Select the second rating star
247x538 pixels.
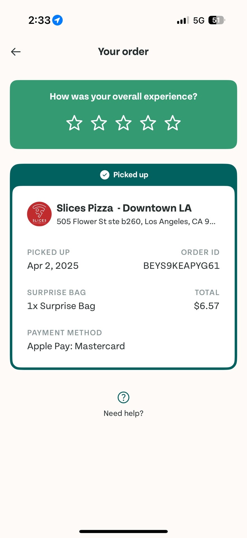pyautogui.click(x=99, y=123)
